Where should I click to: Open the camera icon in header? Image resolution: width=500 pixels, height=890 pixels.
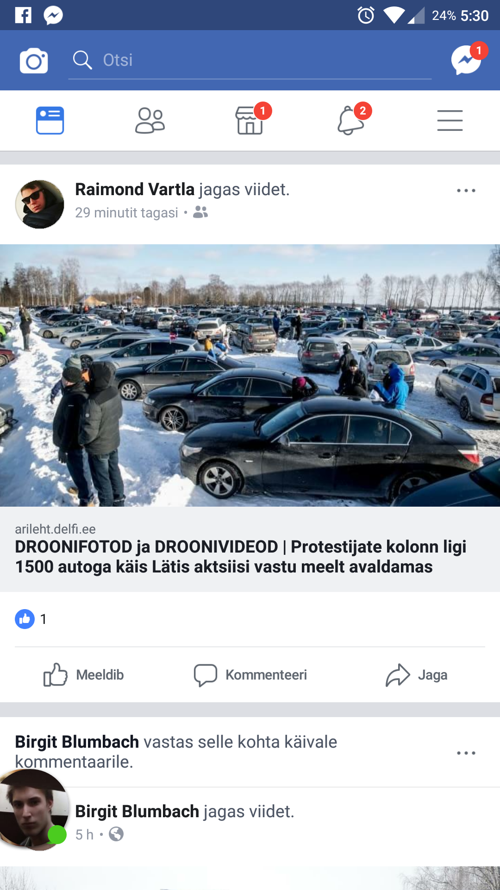pyautogui.click(x=34, y=60)
